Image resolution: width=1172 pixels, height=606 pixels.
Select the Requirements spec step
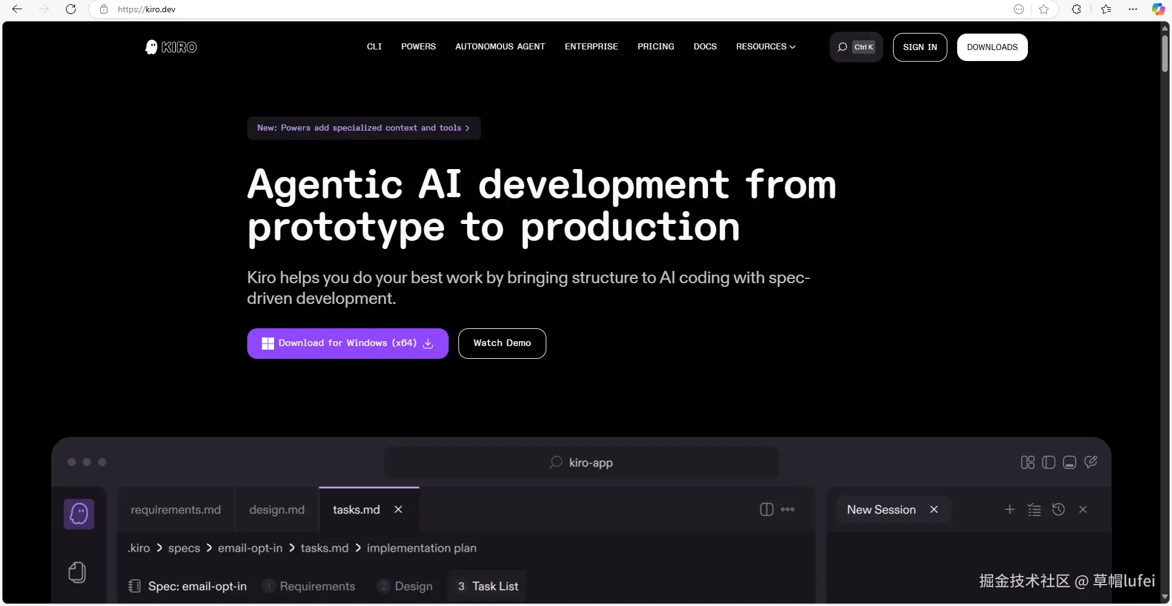click(309, 586)
